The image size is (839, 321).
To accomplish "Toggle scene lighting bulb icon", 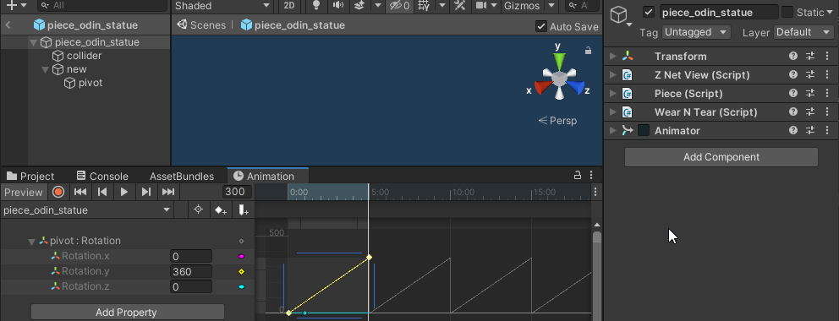I will coord(316,5).
